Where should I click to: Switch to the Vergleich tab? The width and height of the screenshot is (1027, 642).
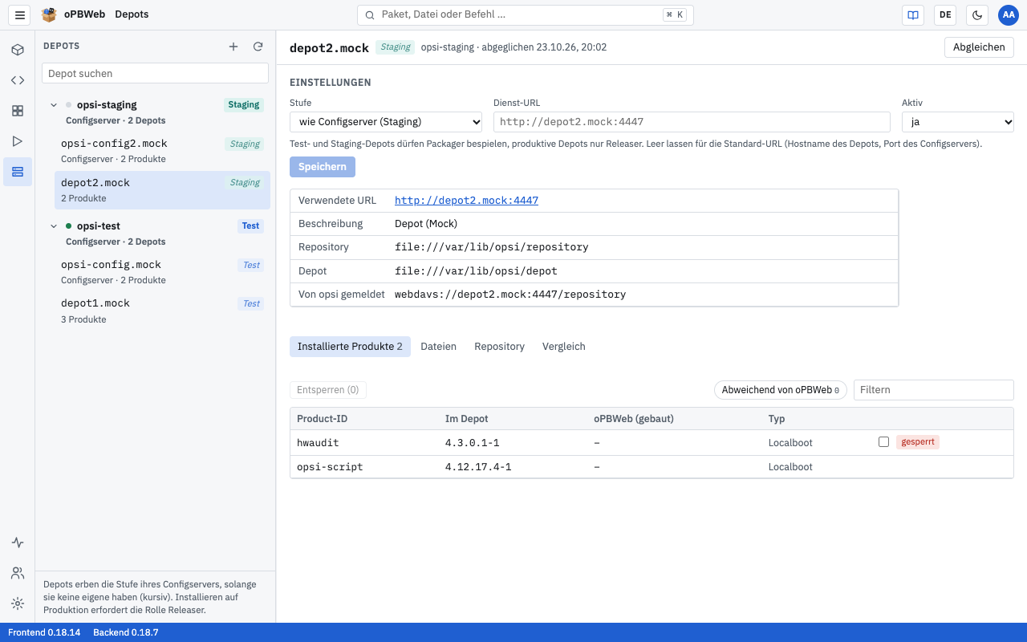point(564,347)
